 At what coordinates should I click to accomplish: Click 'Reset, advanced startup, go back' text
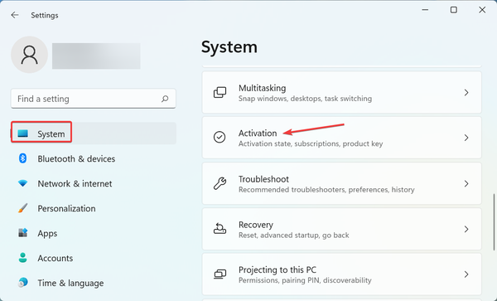click(x=294, y=235)
